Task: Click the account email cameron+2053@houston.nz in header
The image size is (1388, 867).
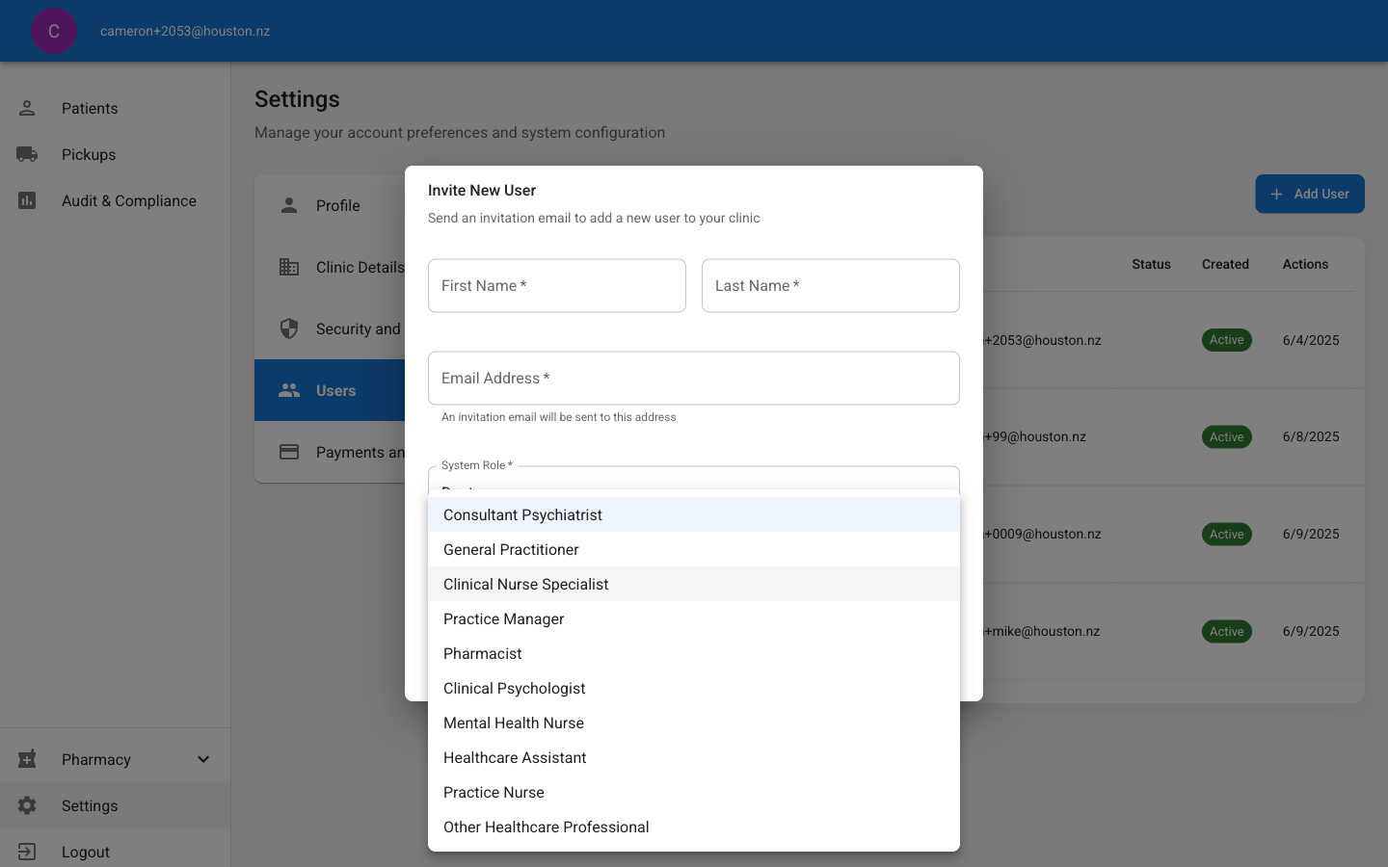Action: tap(185, 31)
